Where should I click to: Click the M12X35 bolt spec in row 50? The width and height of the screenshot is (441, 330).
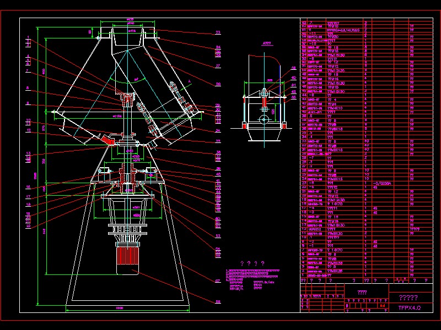(336, 70)
